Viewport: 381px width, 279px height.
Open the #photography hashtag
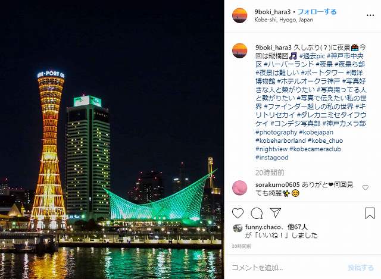click(276, 132)
